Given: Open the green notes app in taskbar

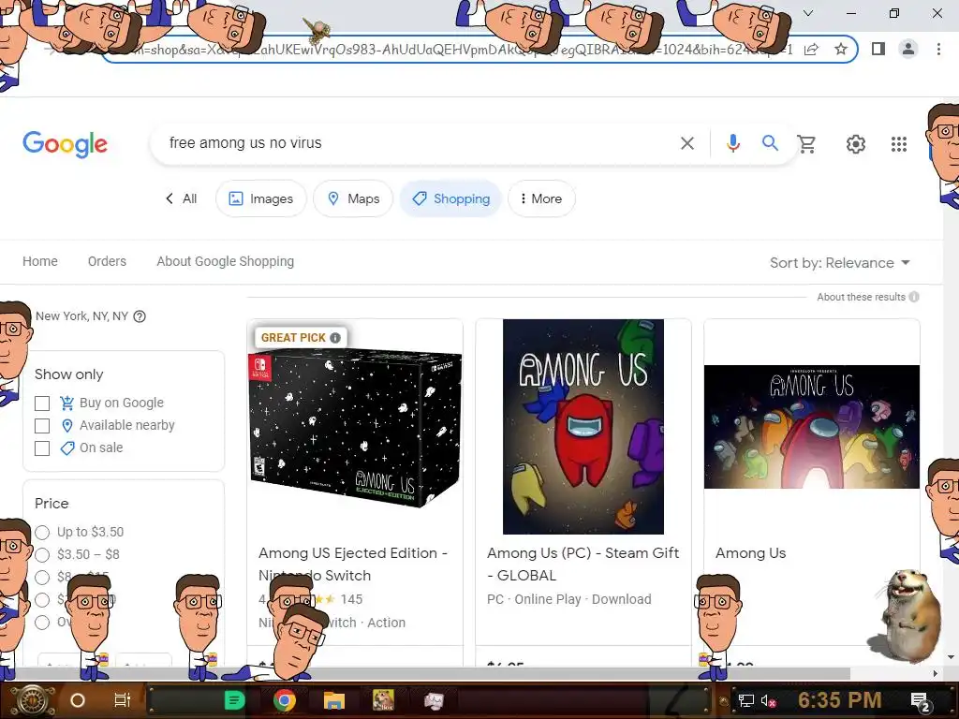Looking at the screenshot, I should (x=234, y=700).
